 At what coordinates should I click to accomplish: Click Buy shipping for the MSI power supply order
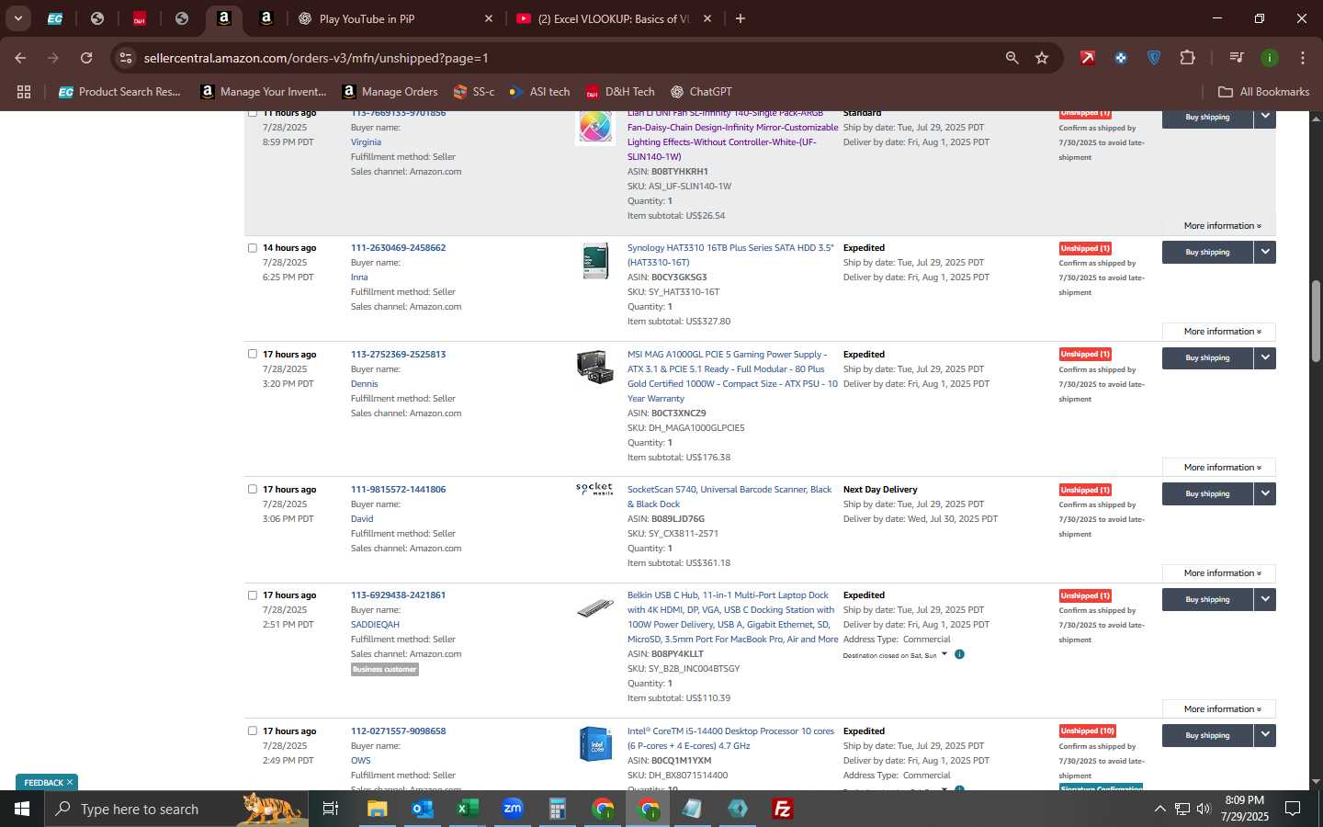pyautogui.click(x=1207, y=357)
